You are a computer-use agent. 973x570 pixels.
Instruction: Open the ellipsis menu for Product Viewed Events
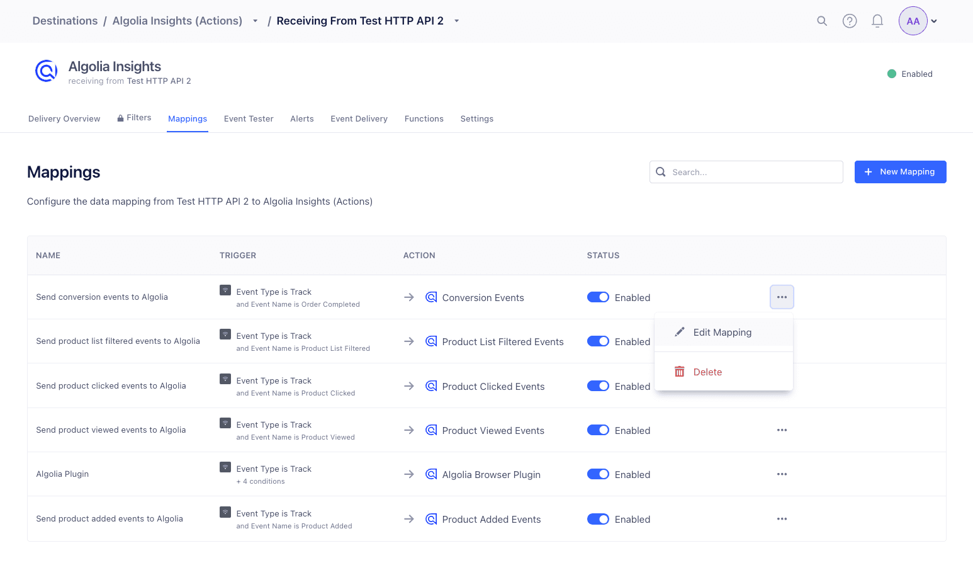pyautogui.click(x=782, y=430)
